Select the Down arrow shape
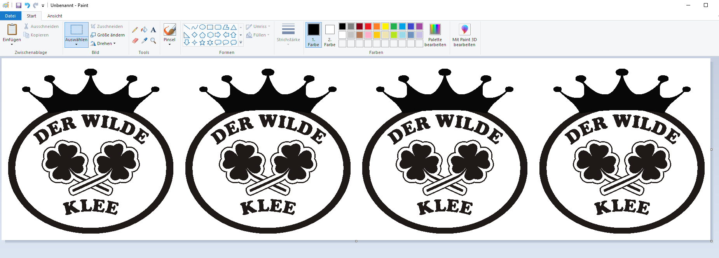 point(187,43)
